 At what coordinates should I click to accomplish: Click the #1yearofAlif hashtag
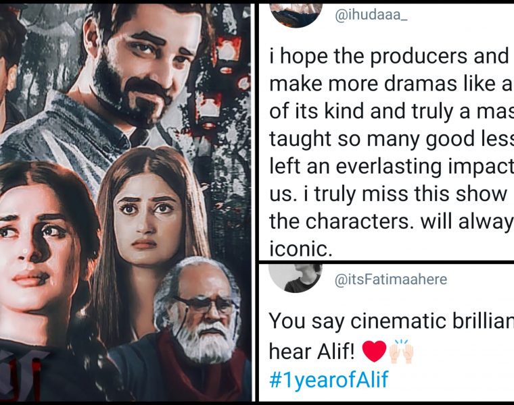329,379
